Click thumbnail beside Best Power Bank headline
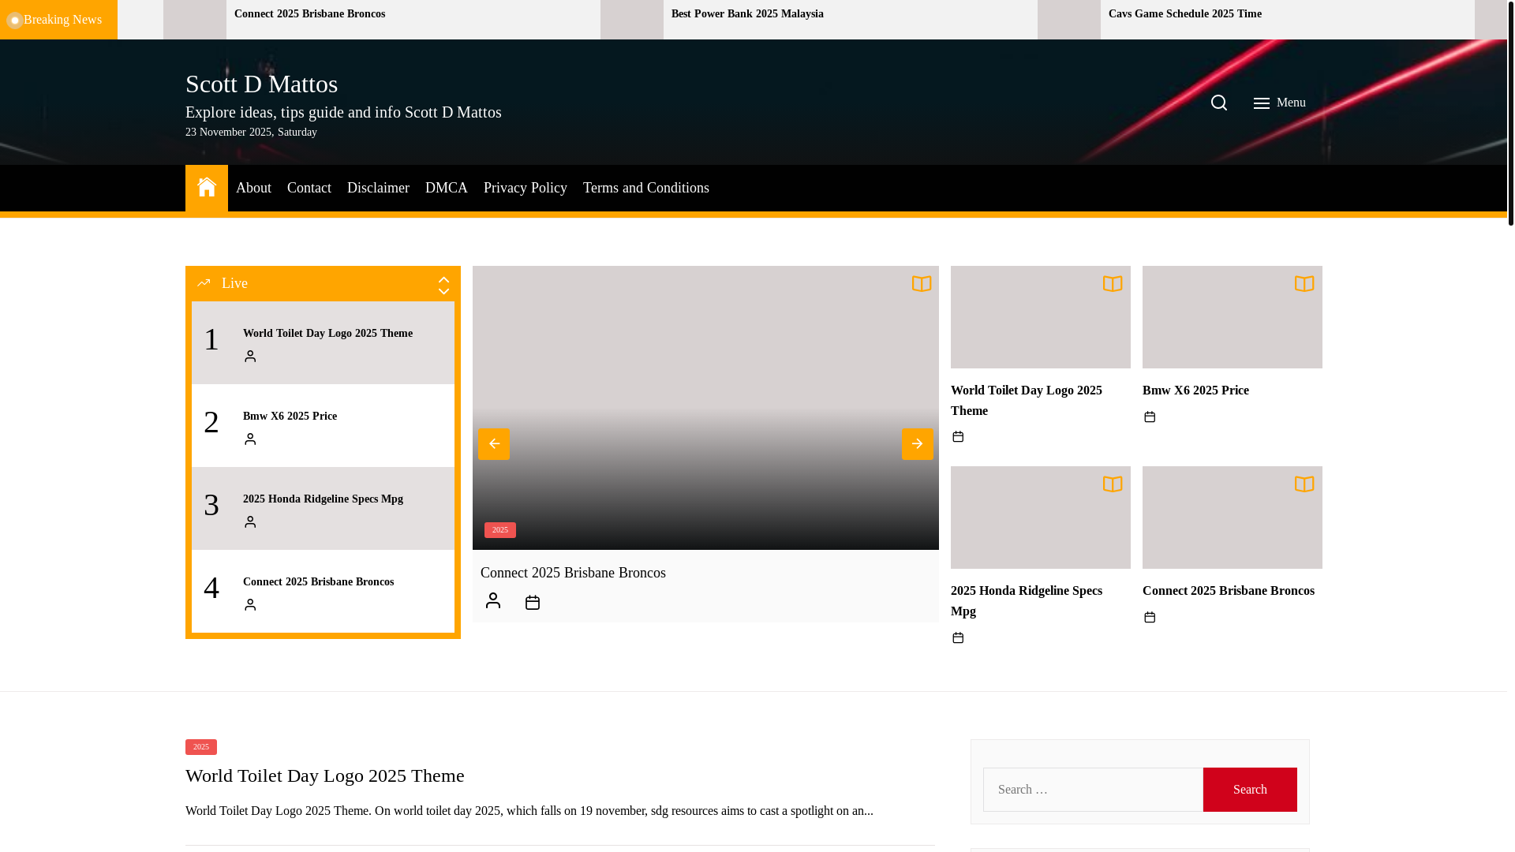1515x852 pixels. (x=632, y=20)
